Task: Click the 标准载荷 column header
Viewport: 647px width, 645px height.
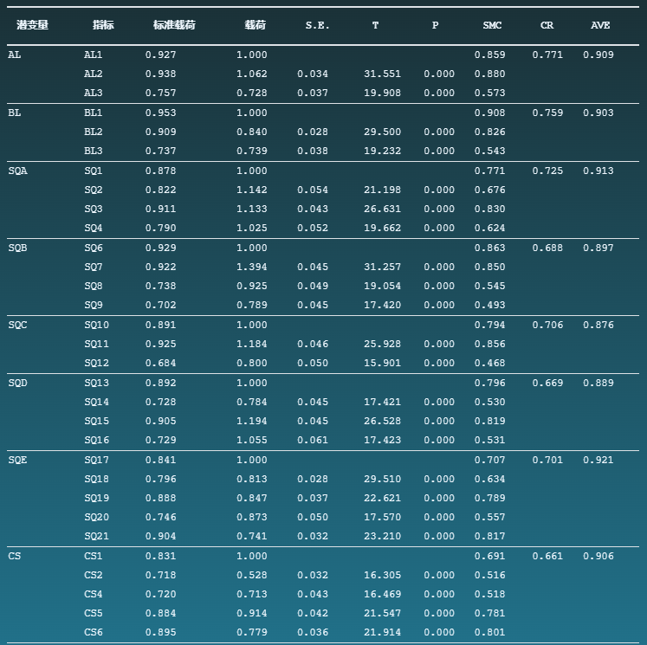Action: coord(173,25)
